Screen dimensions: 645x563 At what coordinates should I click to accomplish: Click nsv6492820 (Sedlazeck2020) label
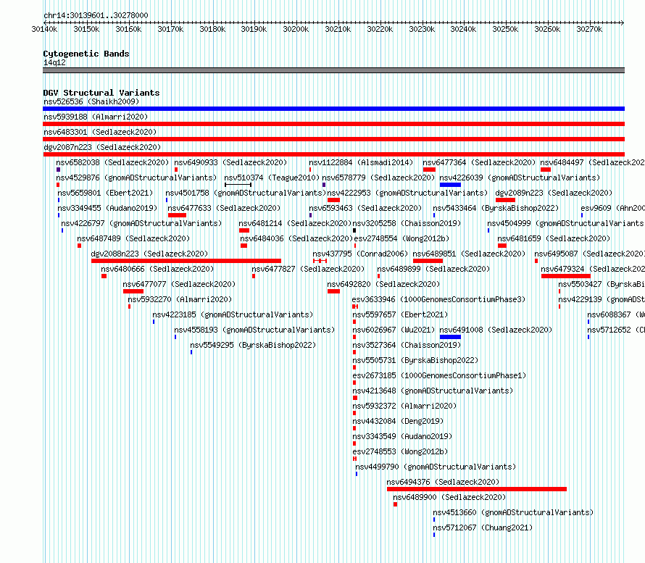pyautogui.click(x=384, y=284)
